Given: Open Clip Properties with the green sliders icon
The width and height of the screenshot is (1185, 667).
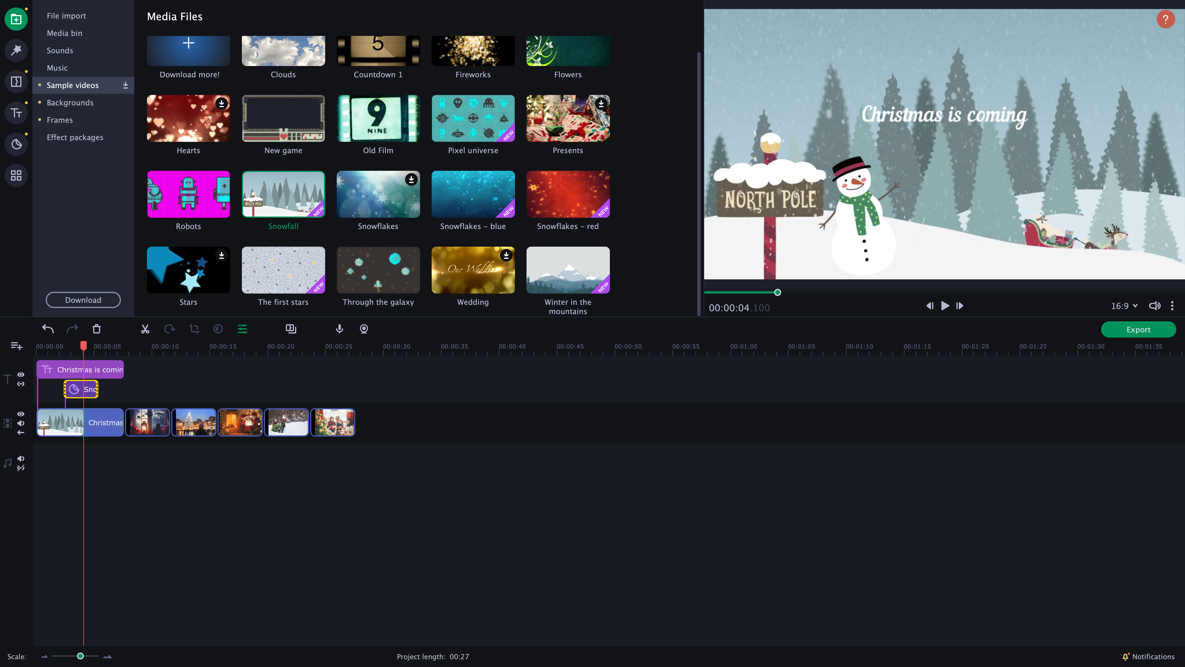Looking at the screenshot, I should click(x=242, y=329).
